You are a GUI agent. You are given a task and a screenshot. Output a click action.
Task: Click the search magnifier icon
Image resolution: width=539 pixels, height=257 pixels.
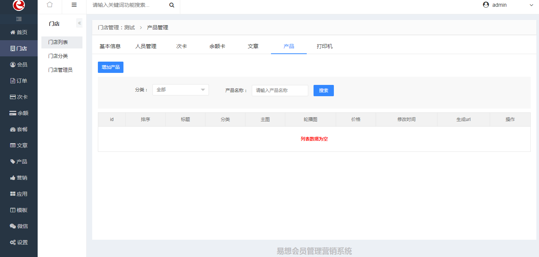tap(172, 5)
